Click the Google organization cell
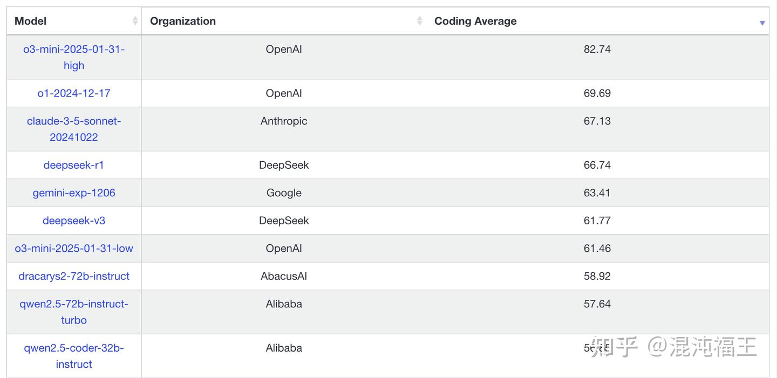 click(x=284, y=193)
